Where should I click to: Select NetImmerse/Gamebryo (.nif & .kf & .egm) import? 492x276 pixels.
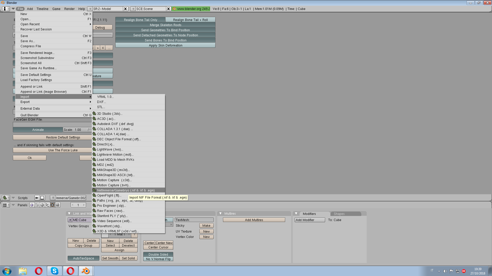[x=128, y=190]
